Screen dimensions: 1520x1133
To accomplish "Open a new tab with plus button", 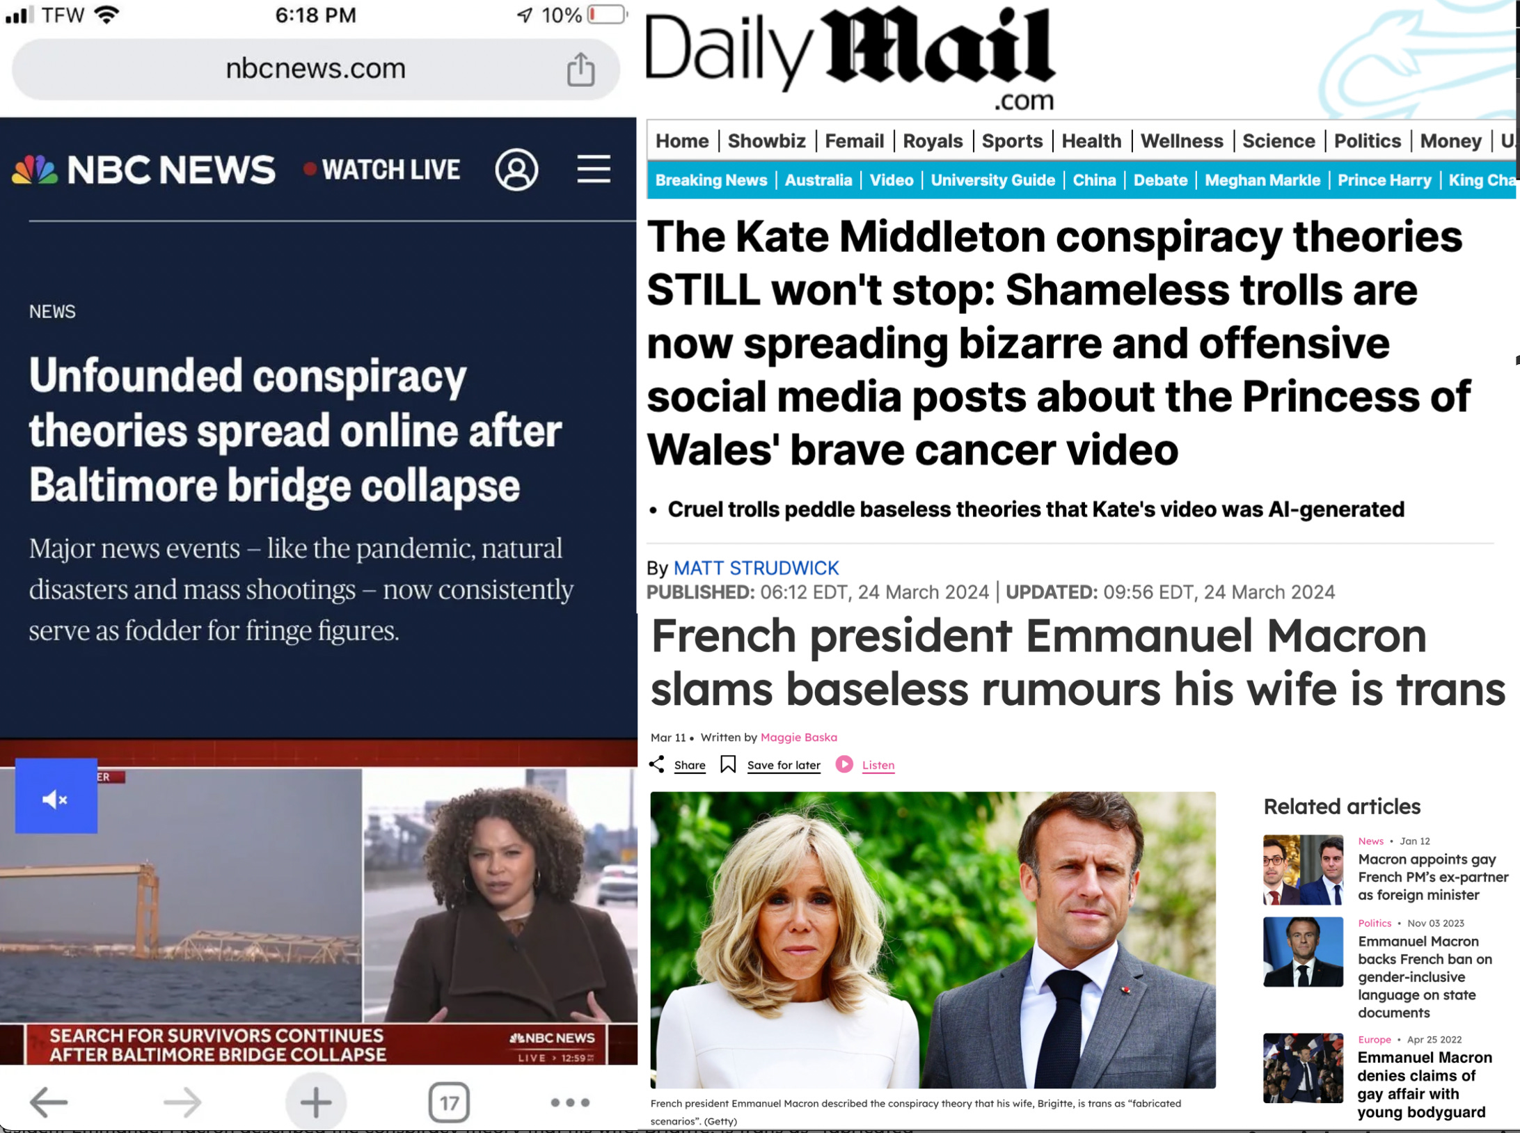I will (315, 1102).
